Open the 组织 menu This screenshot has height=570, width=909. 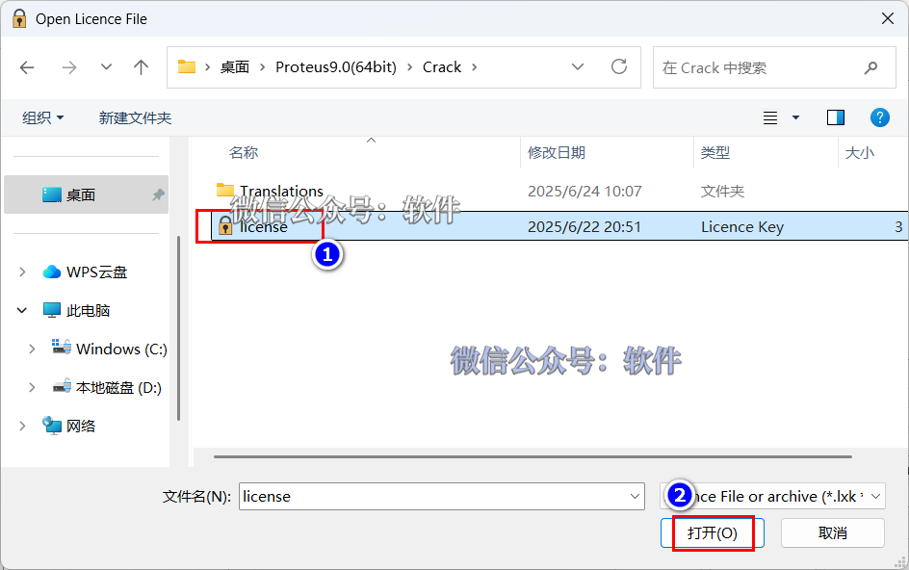tap(43, 118)
